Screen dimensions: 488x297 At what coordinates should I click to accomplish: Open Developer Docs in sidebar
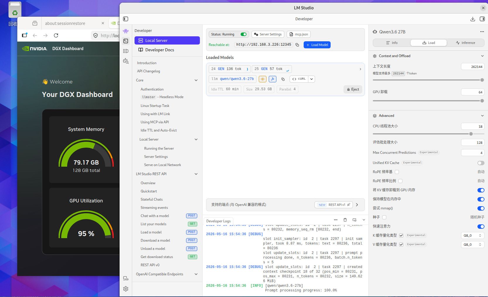coord(167,50)
